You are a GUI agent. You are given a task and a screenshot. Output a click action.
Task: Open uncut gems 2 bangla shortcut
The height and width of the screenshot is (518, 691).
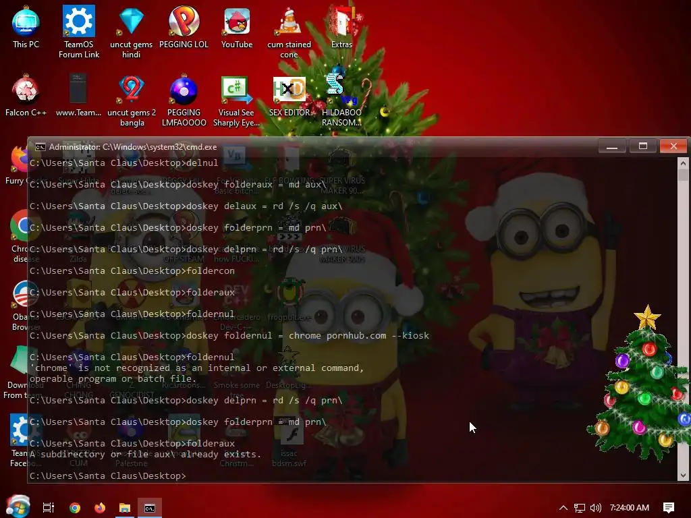132,101
